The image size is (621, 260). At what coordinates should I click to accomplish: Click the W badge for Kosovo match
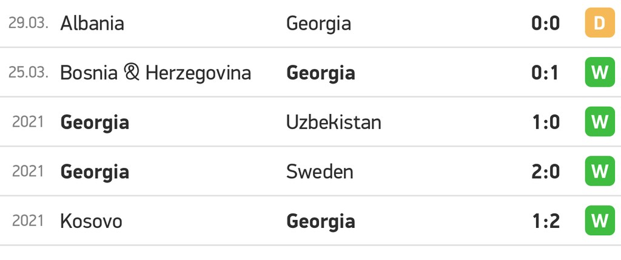coord(600,221)
